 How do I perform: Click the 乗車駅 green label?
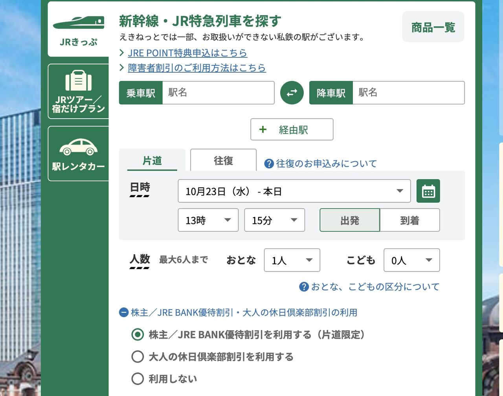[x=141, y=93]
